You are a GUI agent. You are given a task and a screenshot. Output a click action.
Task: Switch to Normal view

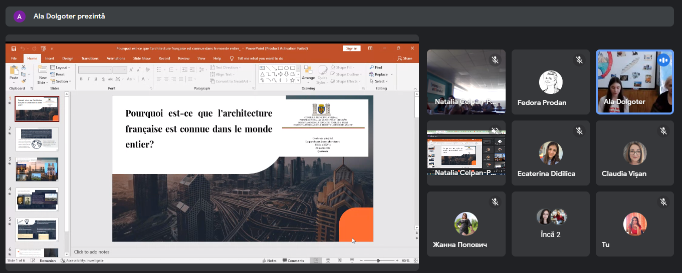click(x=316, y=260)
